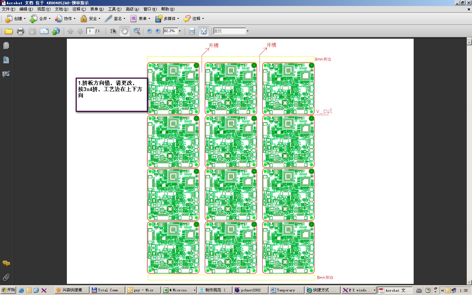
Task: Click the right 开槽 annotation label
Action: click(x=271, y=45)
